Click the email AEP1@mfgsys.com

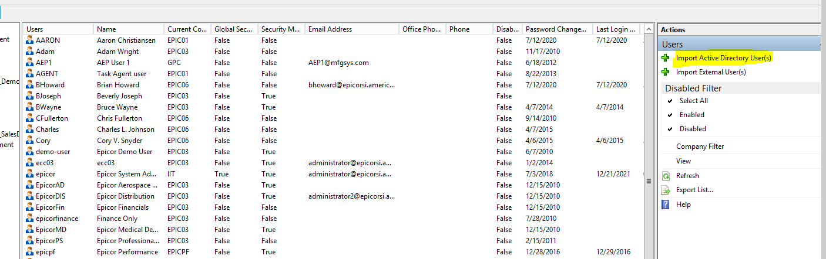338,63
